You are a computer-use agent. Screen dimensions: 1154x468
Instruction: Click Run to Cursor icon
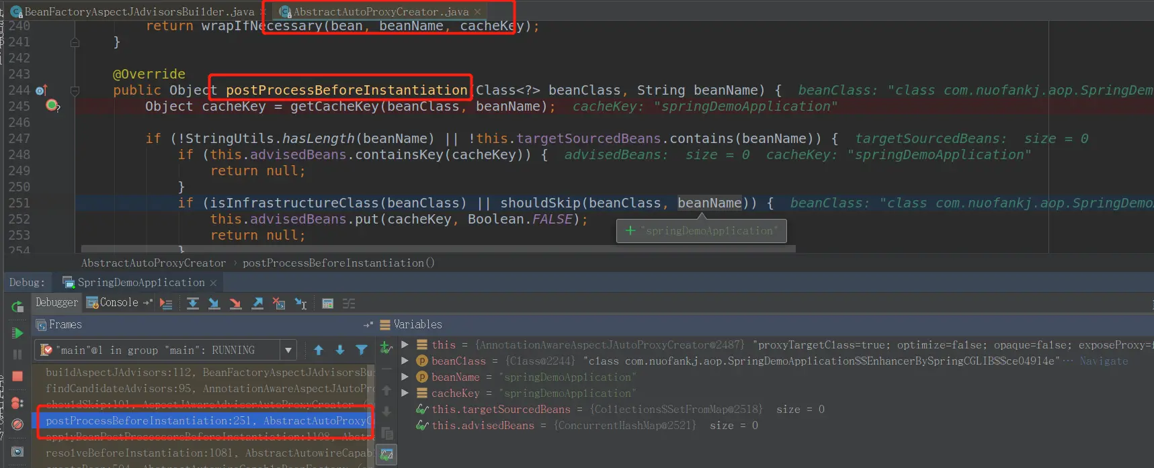[300, 303]
